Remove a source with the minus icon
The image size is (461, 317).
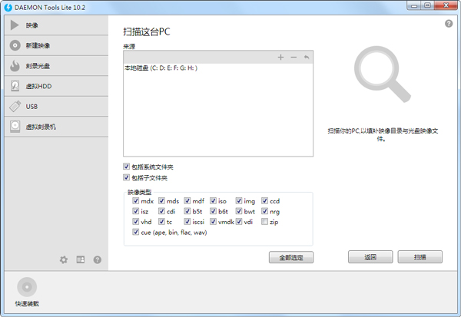tap(294, 58)
